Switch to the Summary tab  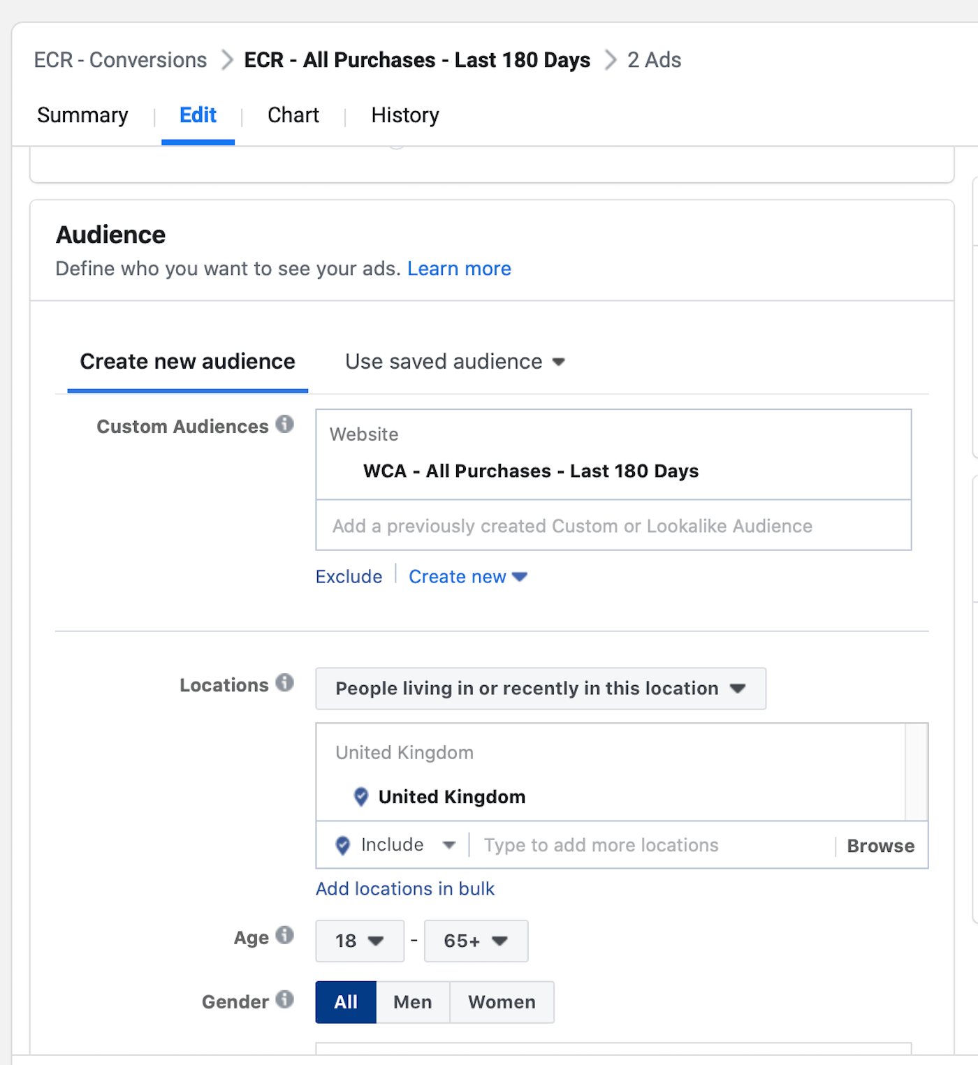(82, 115)
